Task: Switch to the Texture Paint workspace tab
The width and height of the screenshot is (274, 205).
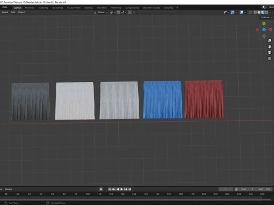Action: [74, 7]
